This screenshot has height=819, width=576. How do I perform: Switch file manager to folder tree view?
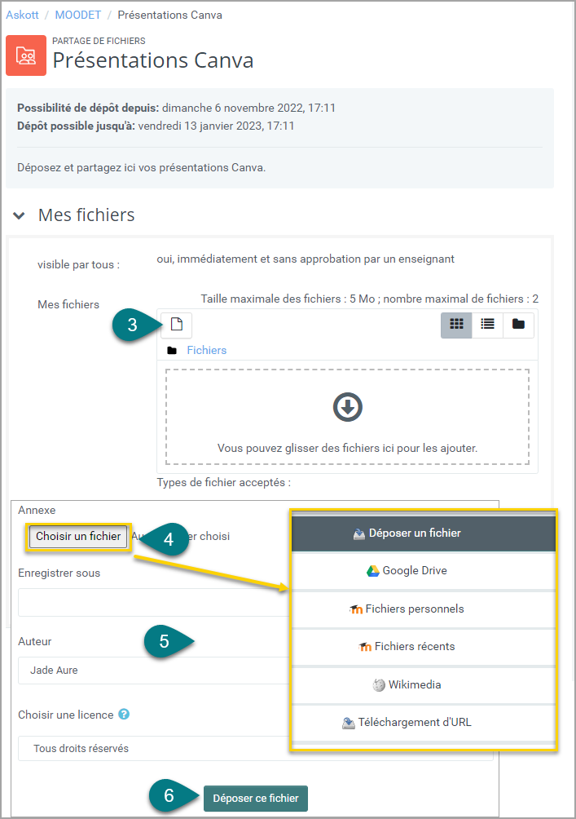tap(518, 325)
